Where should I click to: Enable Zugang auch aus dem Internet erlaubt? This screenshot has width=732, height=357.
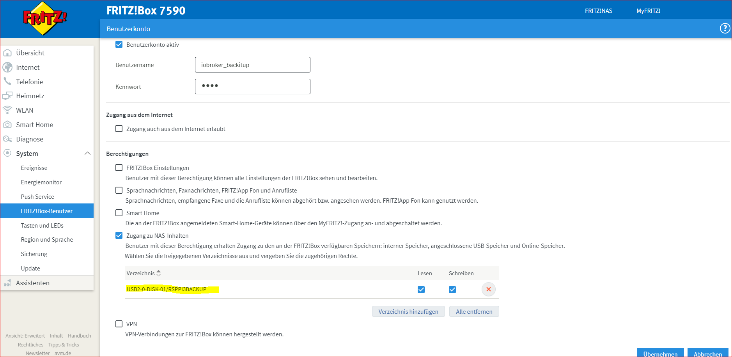click(x=119, y=129)
